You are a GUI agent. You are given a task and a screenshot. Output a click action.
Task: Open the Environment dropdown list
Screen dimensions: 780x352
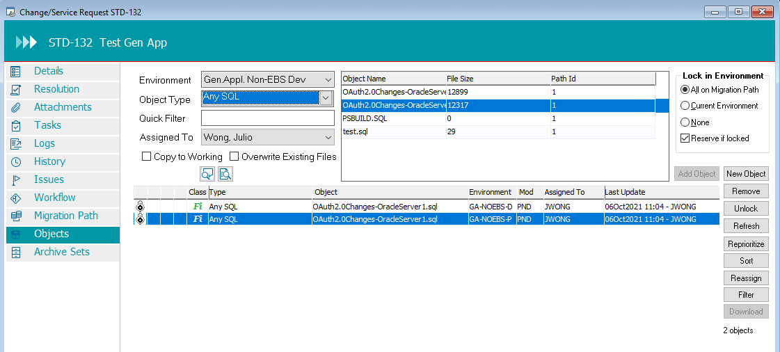328,80
